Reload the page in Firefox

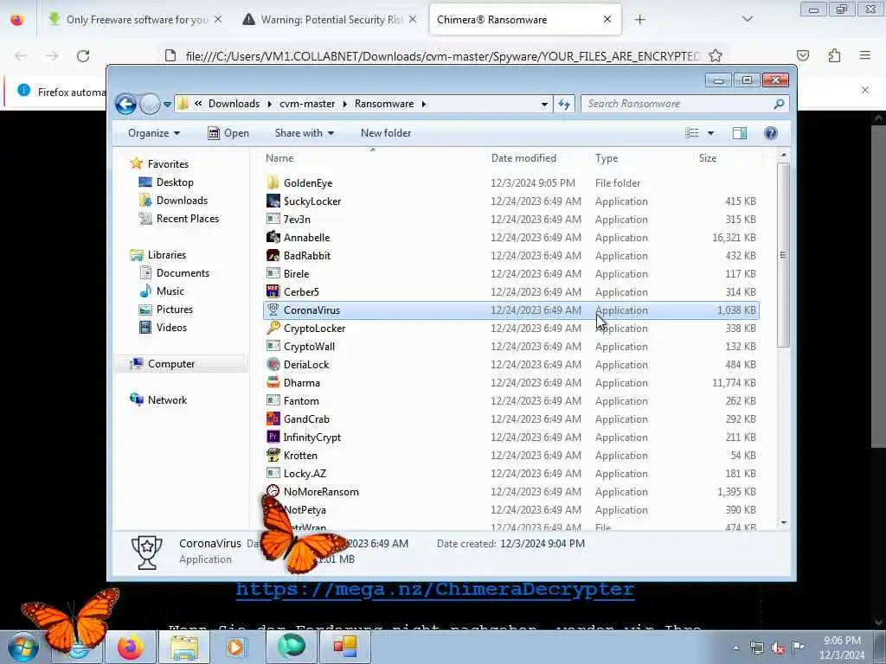(x=83, y=56)
